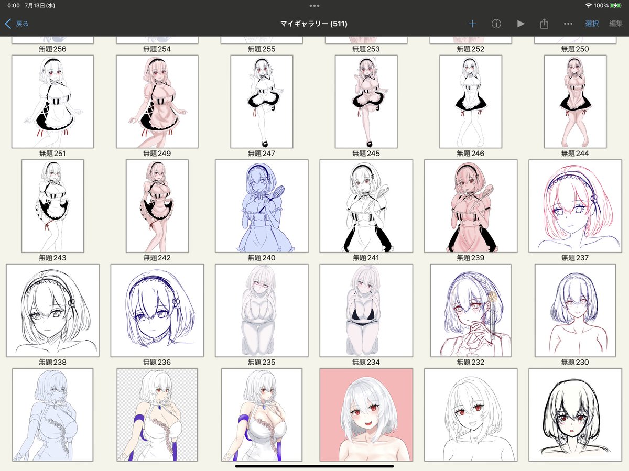Tap 編集 to edit the gallery
Screen dimensions: 629x471
pos(616,24)
